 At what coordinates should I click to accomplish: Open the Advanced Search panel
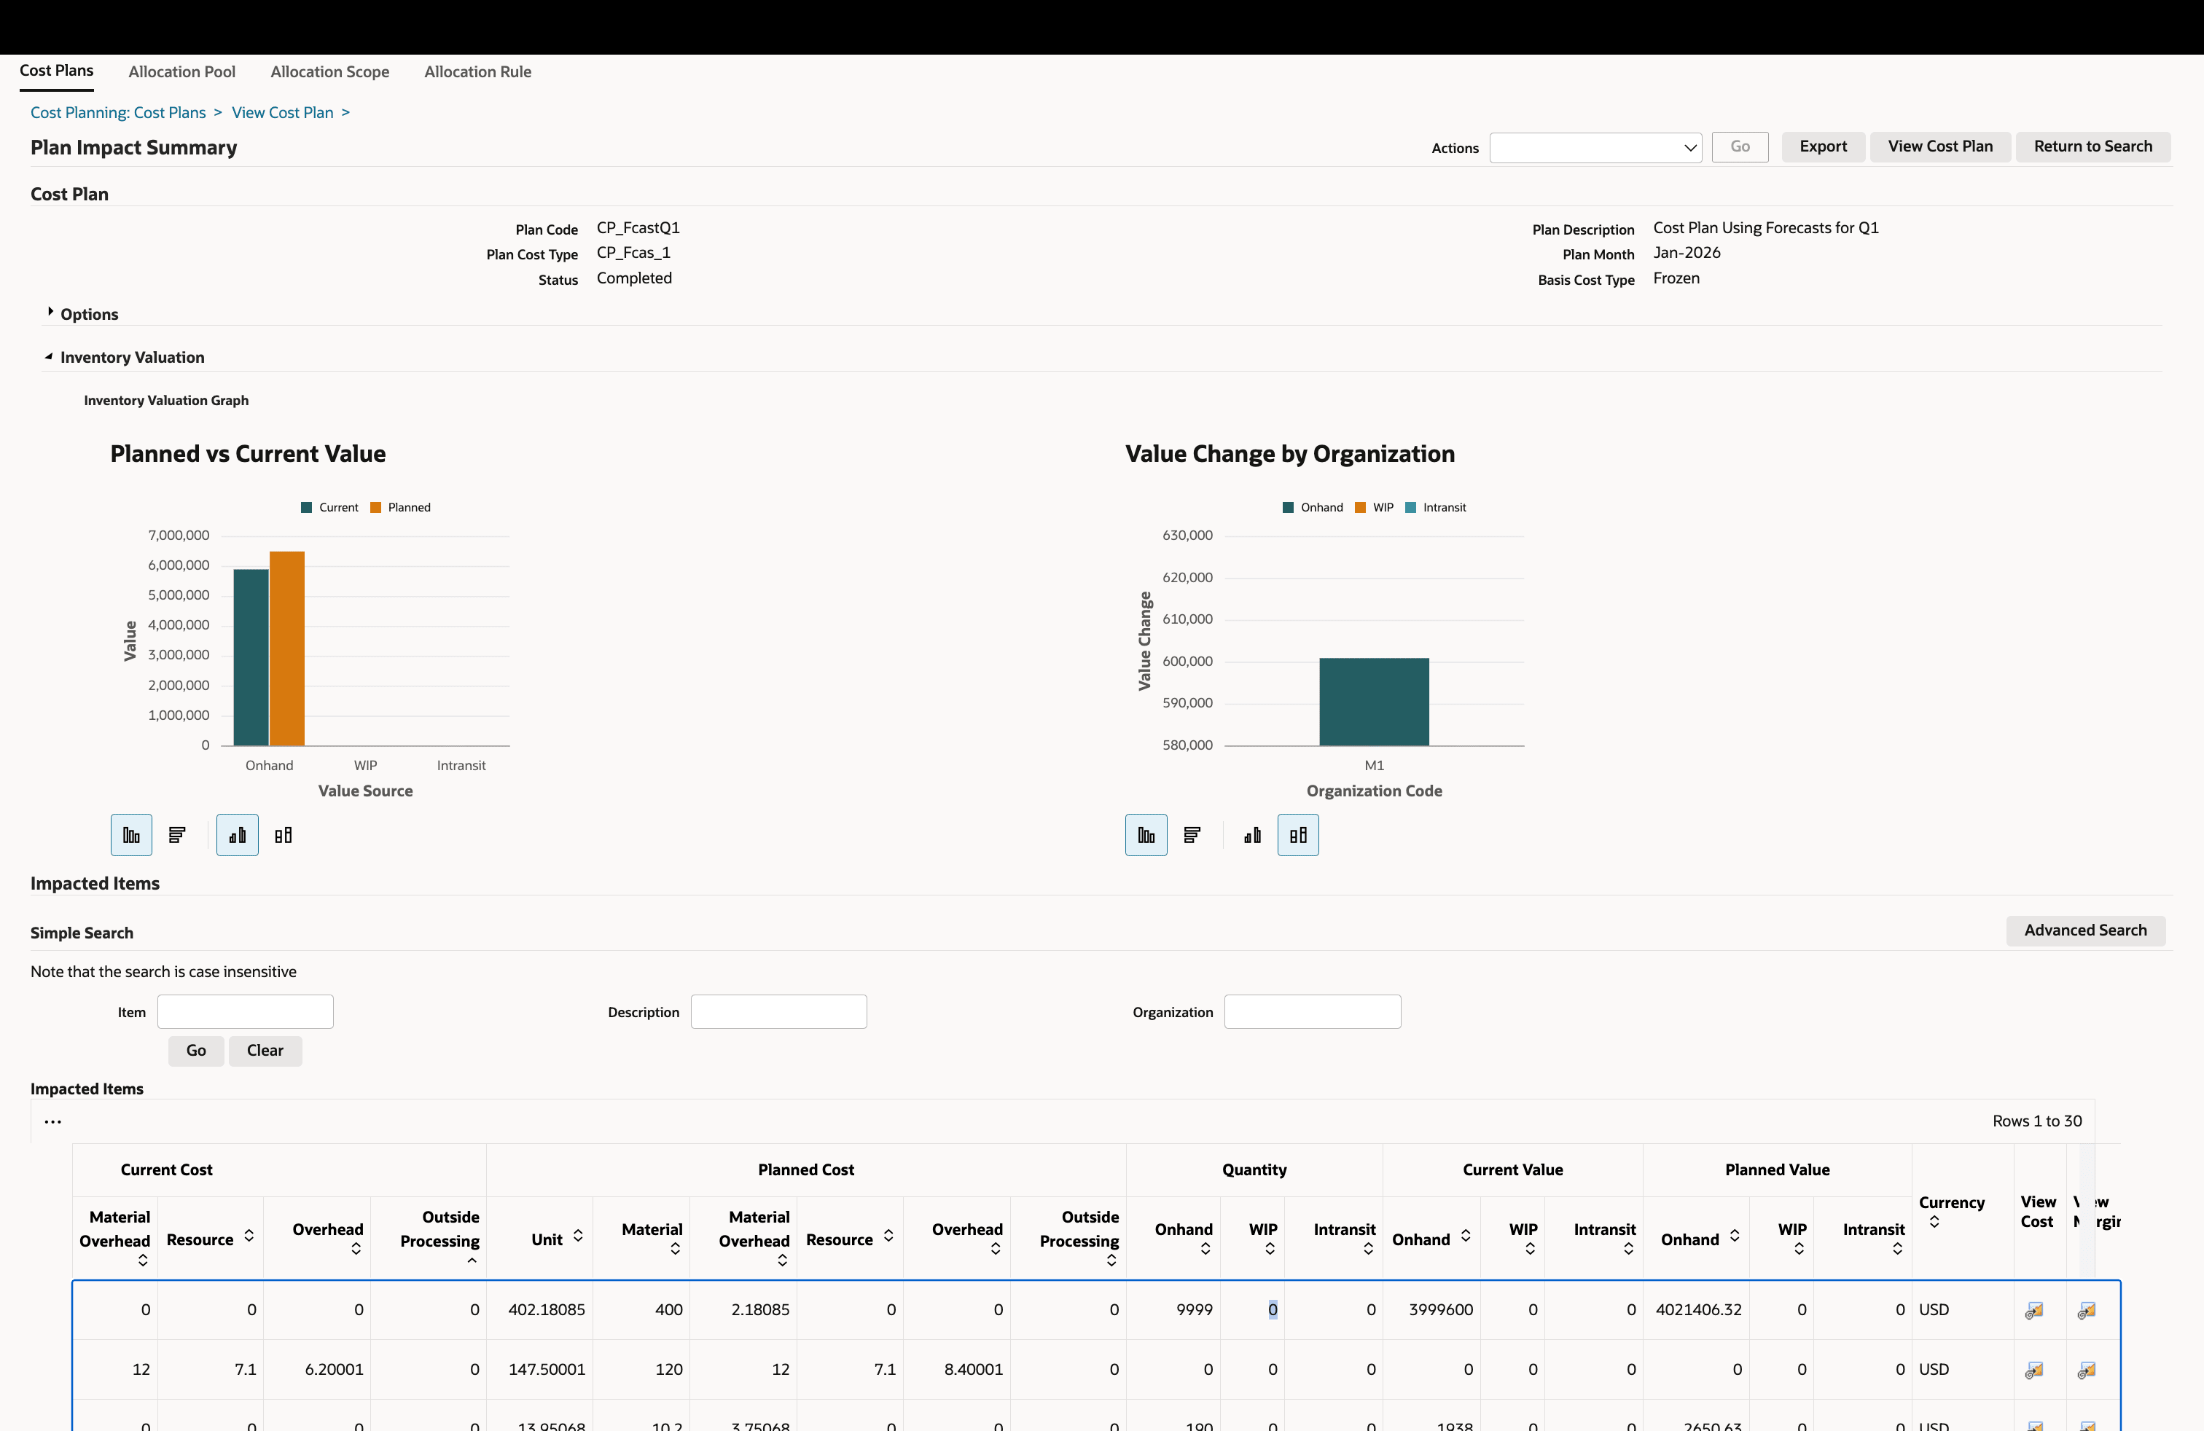click(x=2085, y=930)
